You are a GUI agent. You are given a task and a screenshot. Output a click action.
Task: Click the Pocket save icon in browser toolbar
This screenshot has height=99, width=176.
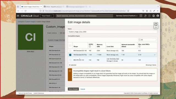tap(143, 11)
